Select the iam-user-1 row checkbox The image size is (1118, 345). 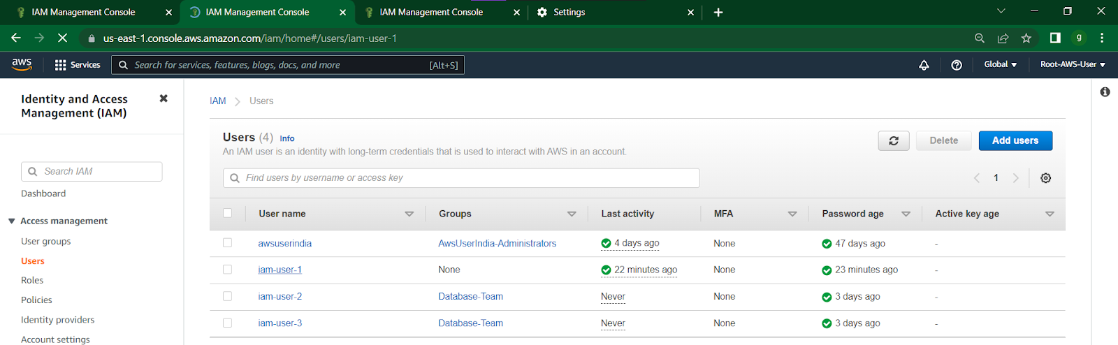pos(227,270)
